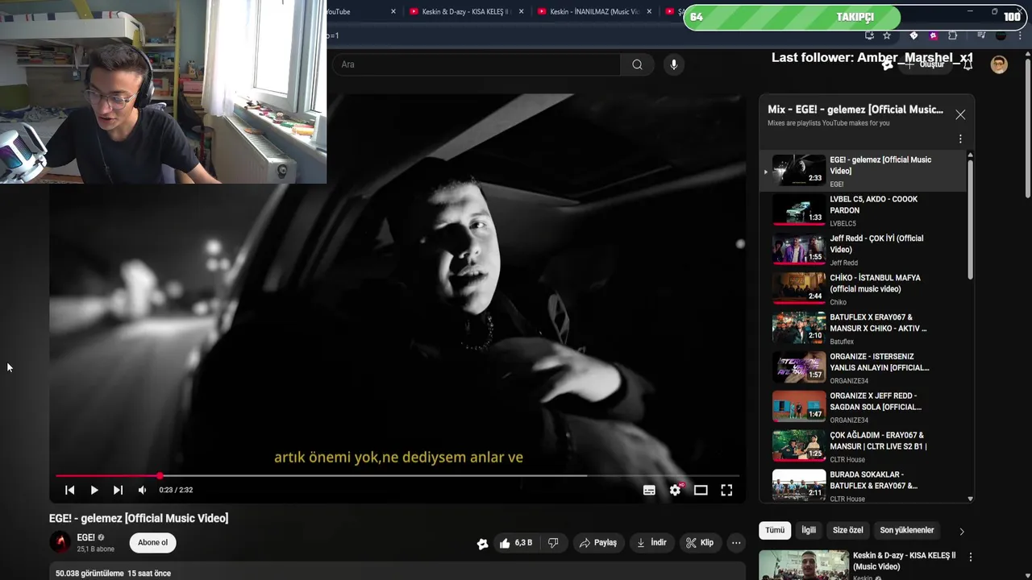Toggle subtitles/closed captions on the player

point(649,490)
